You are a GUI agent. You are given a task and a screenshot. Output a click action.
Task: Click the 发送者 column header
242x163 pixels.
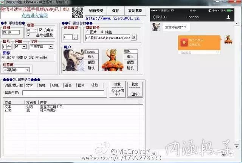[31, 102]
